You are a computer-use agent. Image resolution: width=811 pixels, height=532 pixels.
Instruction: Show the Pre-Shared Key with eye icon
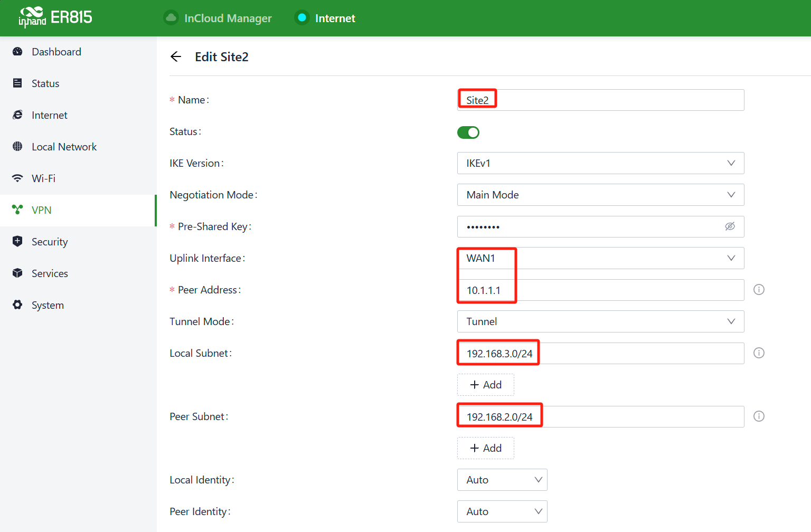point(730,226)
